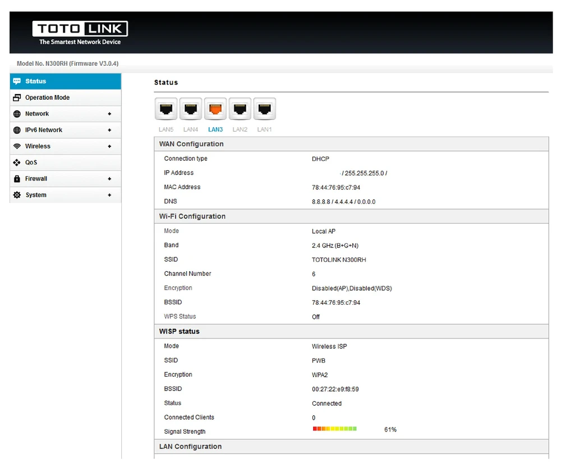Click the System gear icon

17,195
